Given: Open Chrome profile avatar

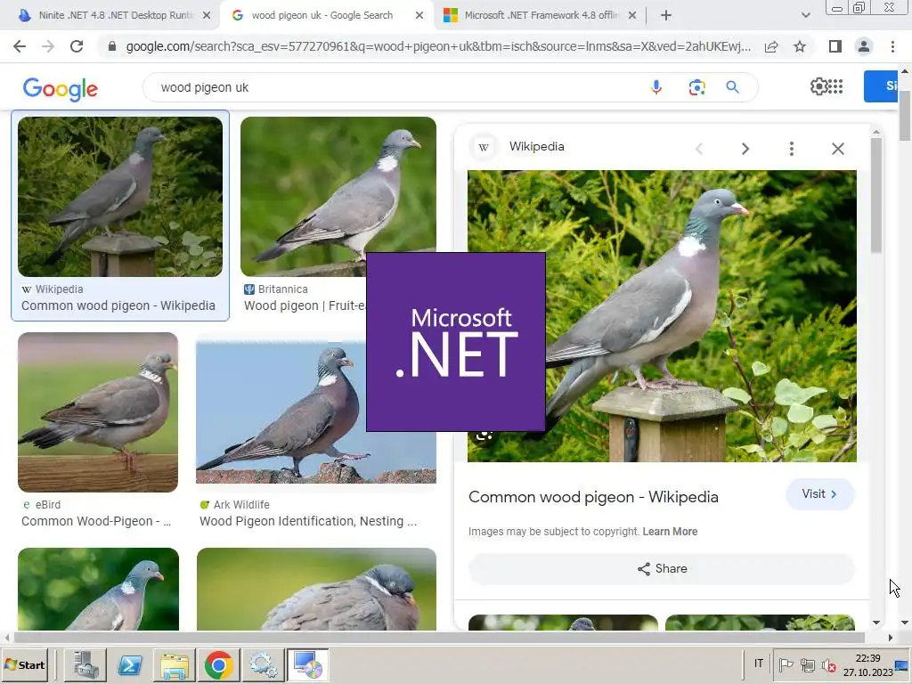Looking at the screenshot, I should tap(864, 46).
